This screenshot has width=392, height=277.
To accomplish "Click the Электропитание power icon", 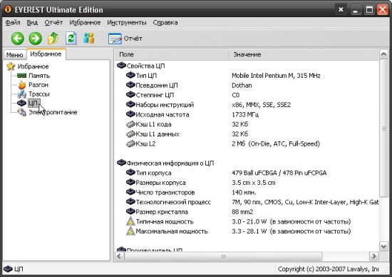I will 22,112.
